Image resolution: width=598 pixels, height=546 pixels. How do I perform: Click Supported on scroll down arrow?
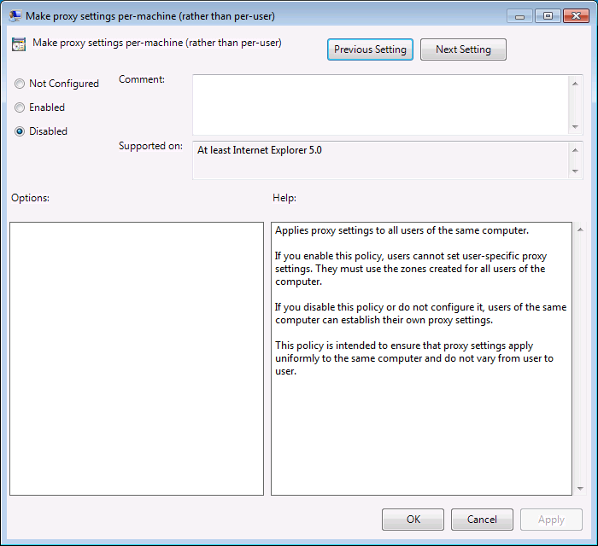tap(575, 171)
